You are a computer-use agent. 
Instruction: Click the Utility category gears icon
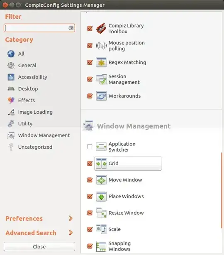tap(11, 124)
